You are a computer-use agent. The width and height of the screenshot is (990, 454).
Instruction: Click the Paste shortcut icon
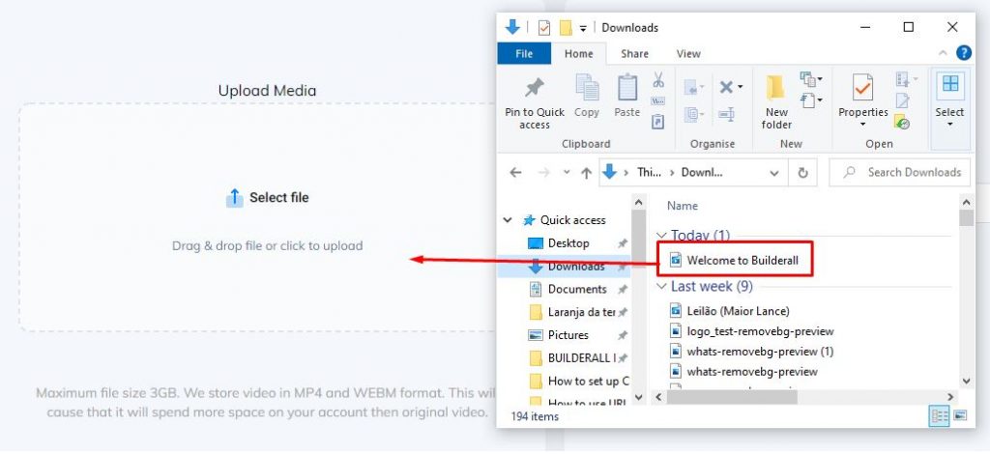pyautogui.click(x=657, y=121)
